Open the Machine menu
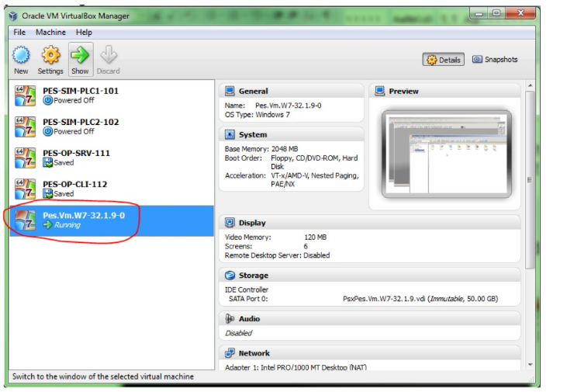 [x=50, y=33]
